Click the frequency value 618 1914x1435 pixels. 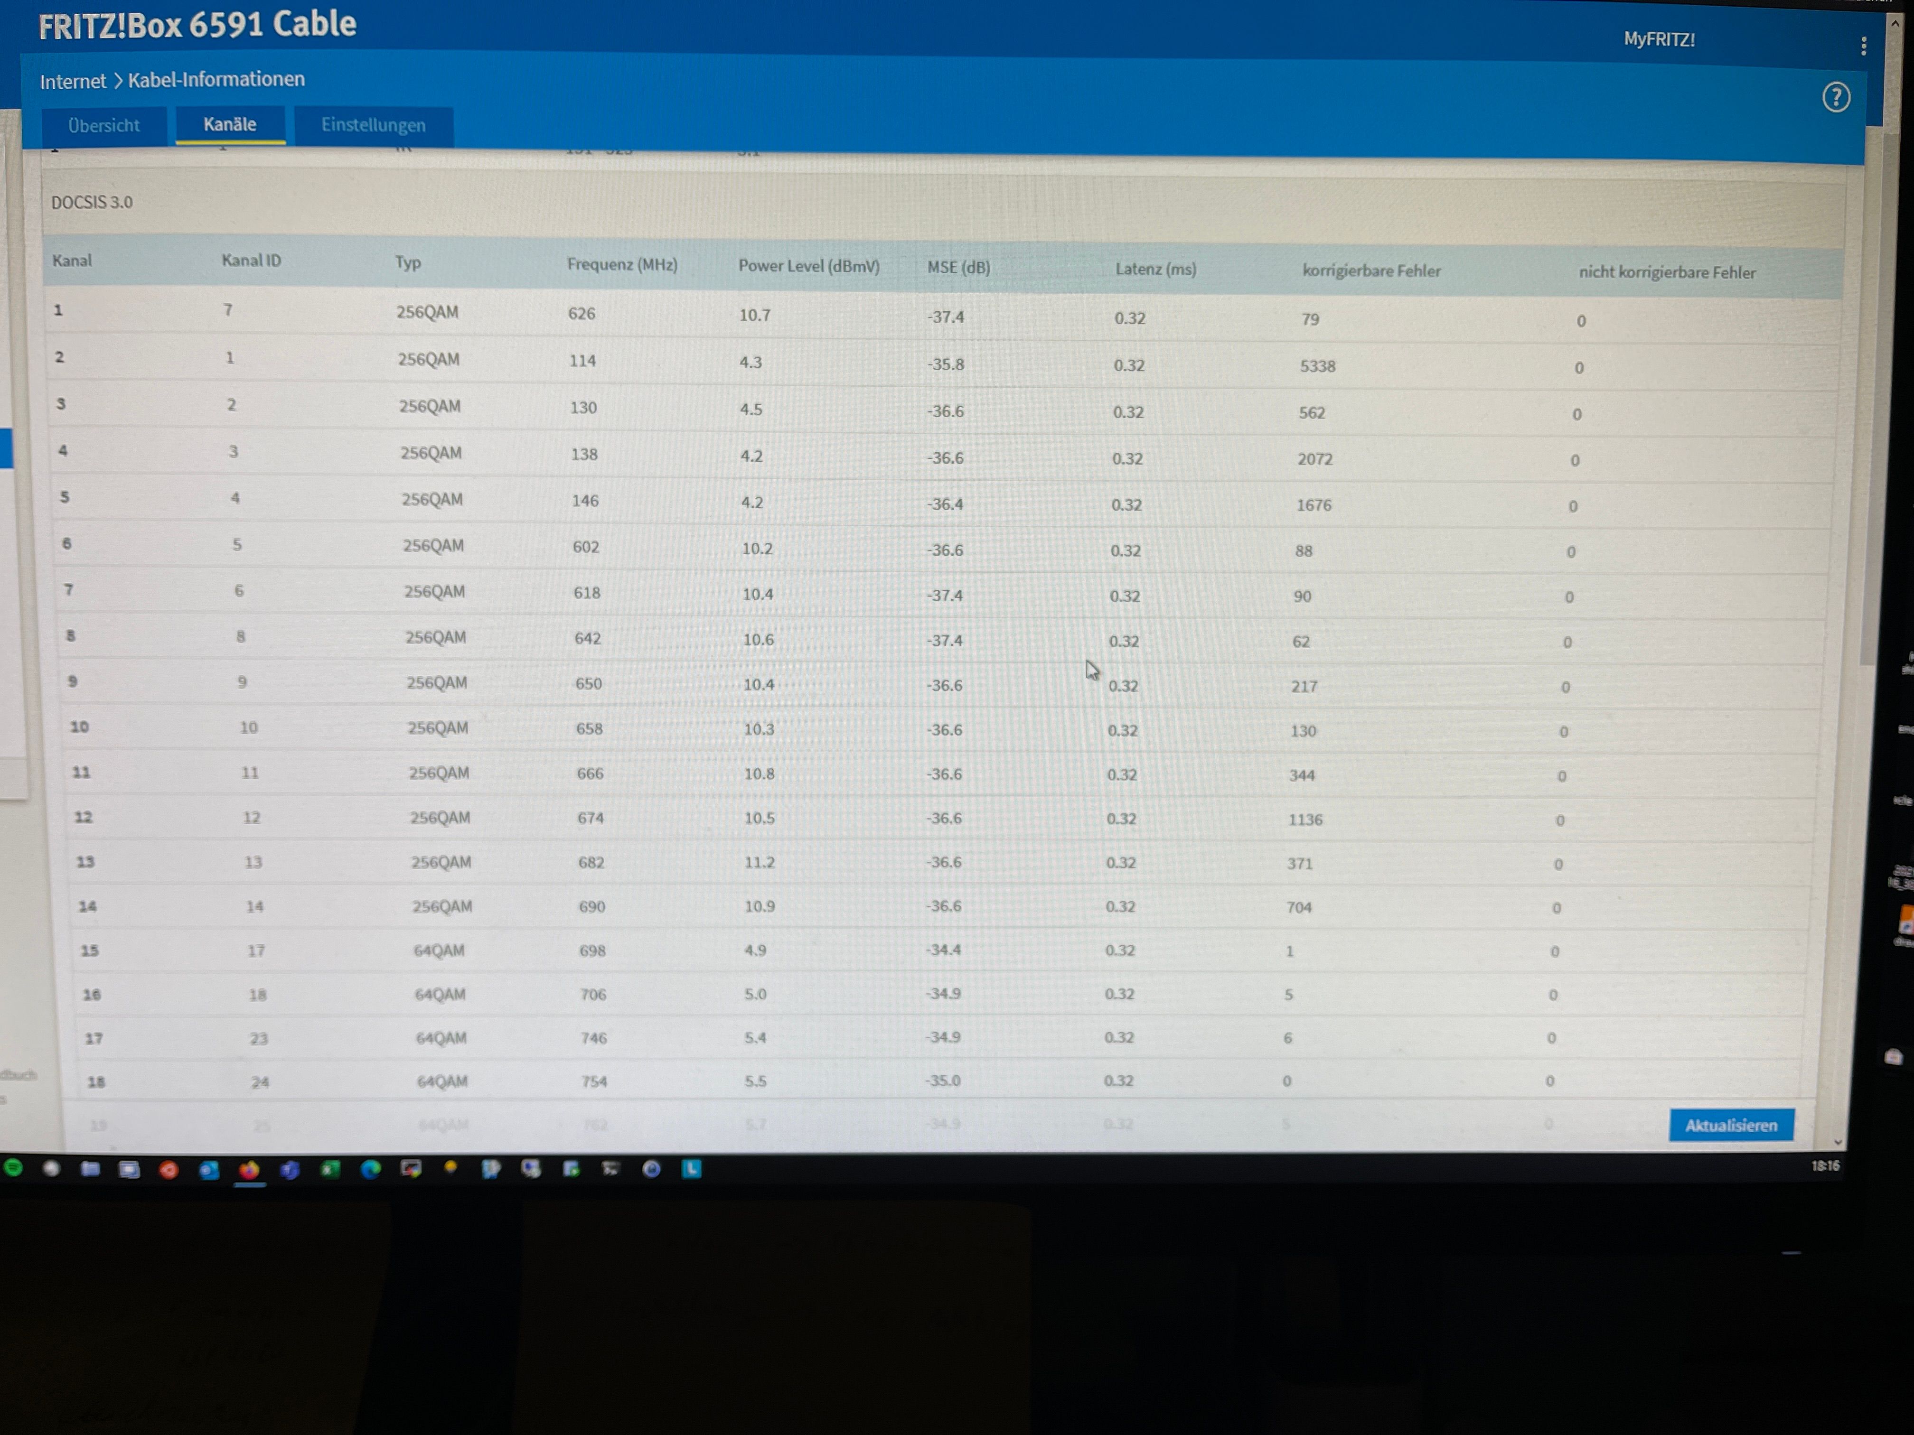587,593
